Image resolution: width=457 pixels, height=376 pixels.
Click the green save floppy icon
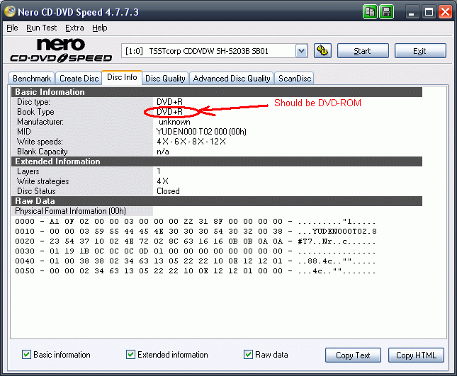click(x=386, y=12)
